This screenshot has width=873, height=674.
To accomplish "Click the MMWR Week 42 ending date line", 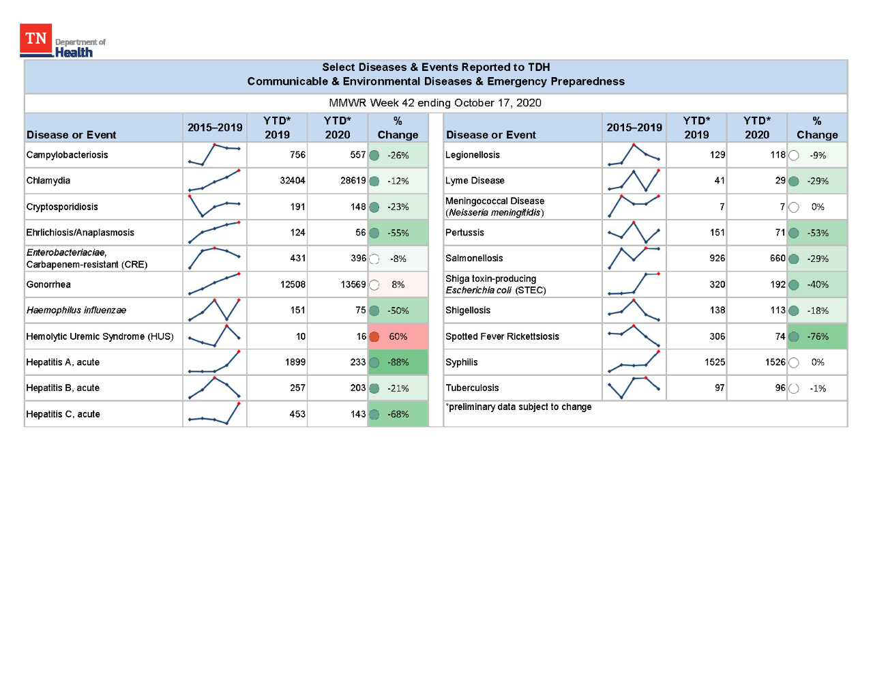I will coord(435,103).
